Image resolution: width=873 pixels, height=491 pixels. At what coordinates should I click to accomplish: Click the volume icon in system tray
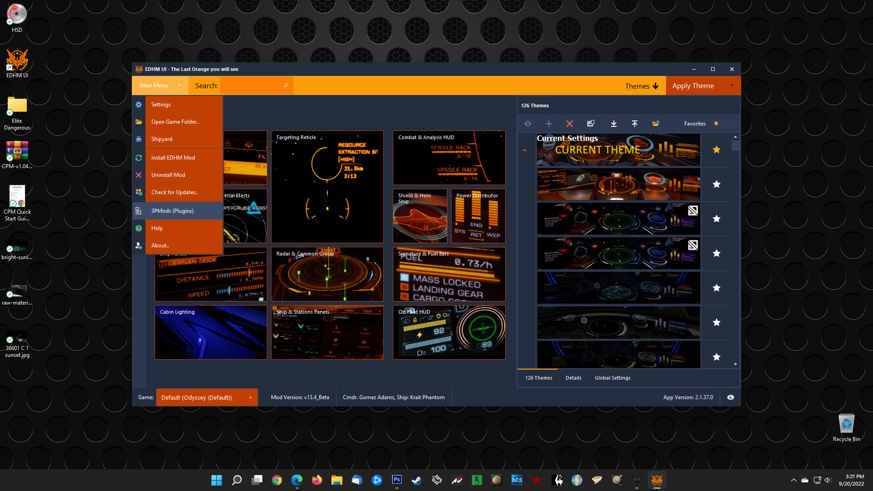pyautogui.click(x=827, y=480)
